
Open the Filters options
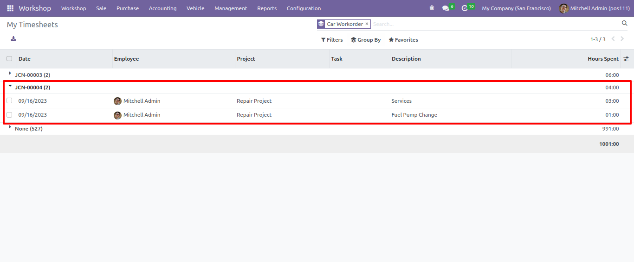pyautogui.click(x=332, y=40)
